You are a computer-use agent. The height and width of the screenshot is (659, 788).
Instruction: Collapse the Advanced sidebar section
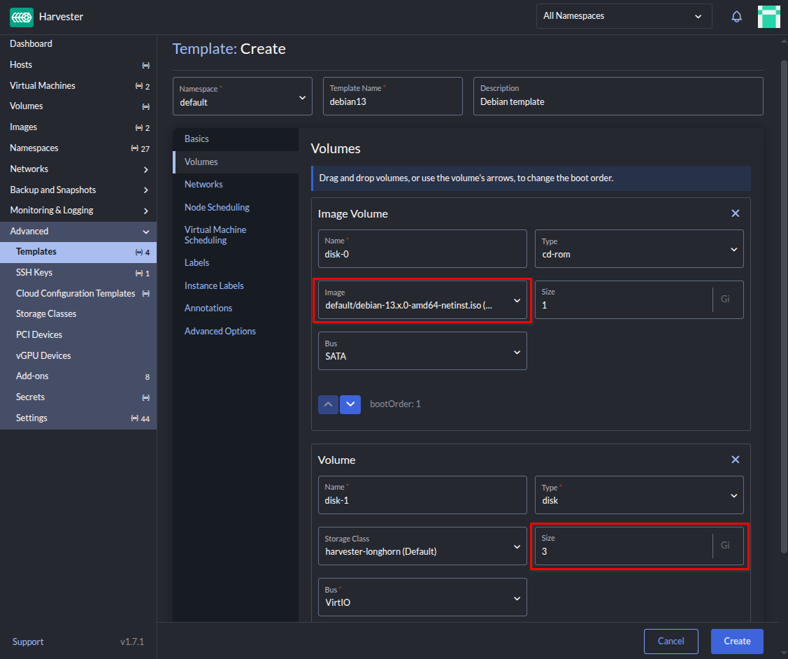coord(145,232)
